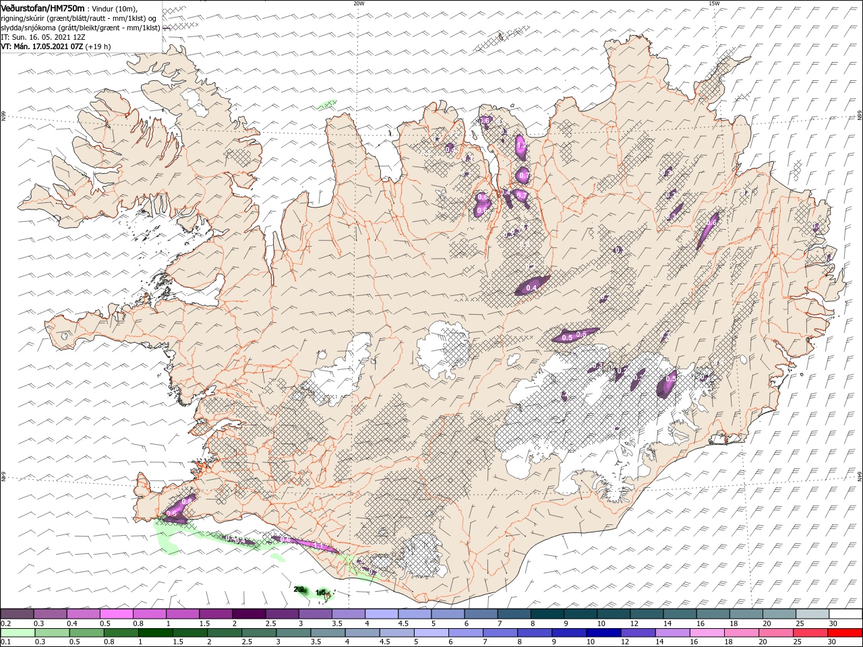The image size is (863, 647).
Task: Click the 'rigning/skúrir' description line
Action: [78, 18]
